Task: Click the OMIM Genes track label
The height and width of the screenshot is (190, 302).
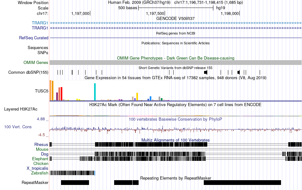Action: pyautogui.click(x=36, y=63)
